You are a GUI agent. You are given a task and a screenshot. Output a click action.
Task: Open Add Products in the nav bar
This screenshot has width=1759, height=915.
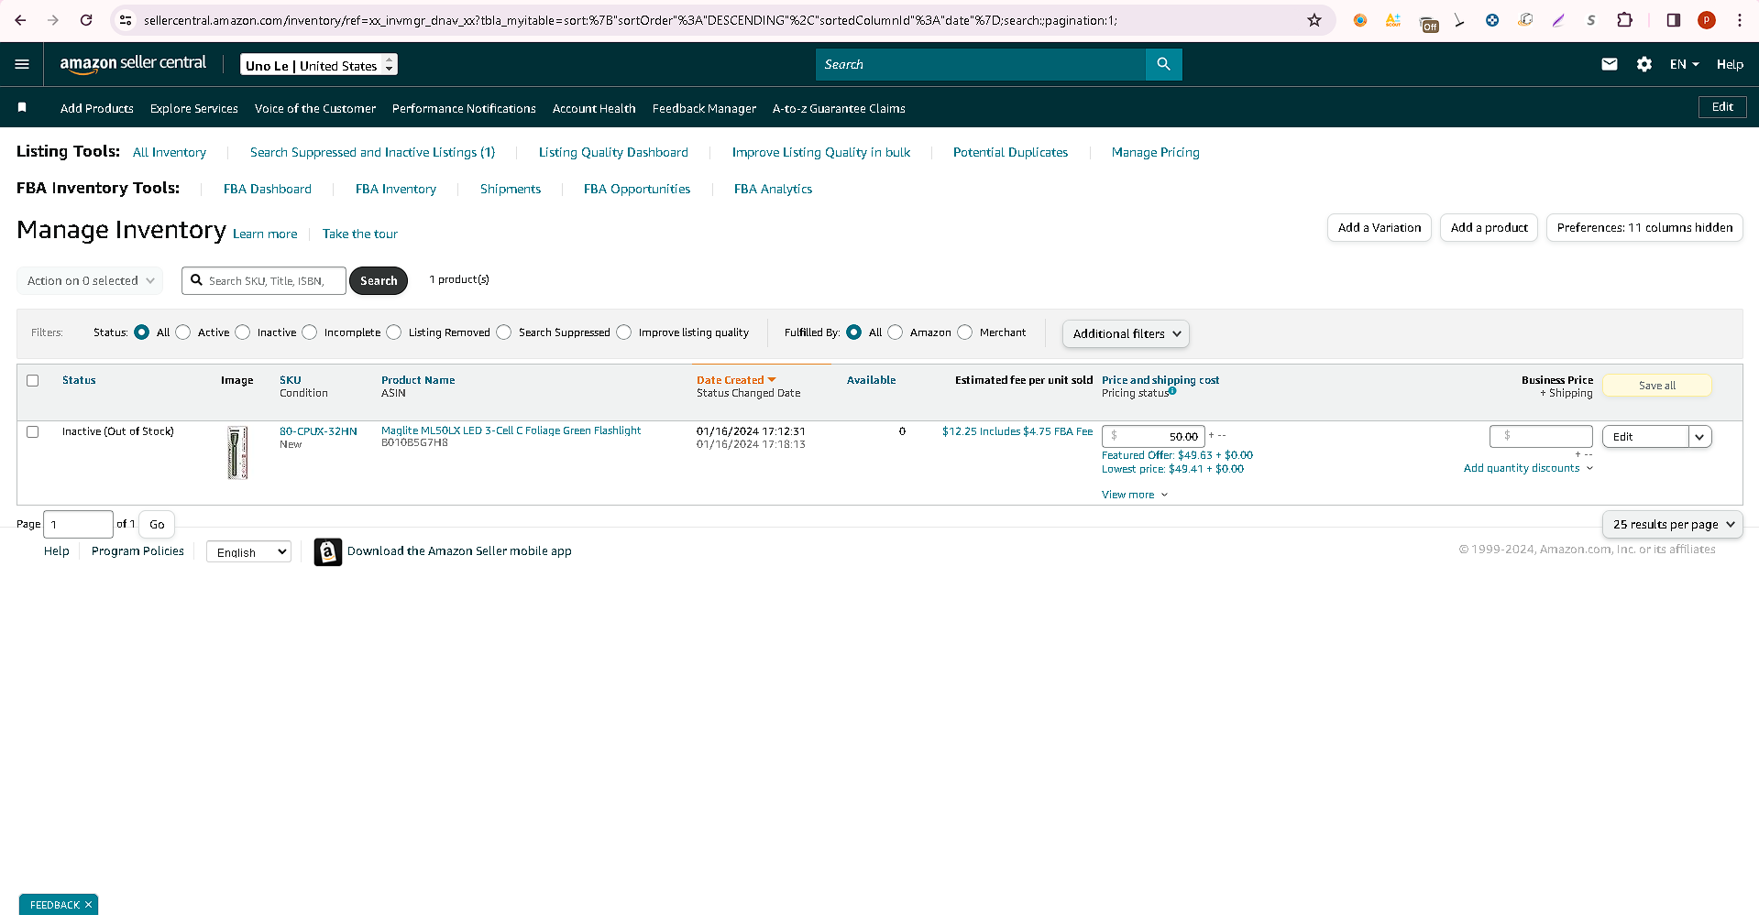pos(97,108)
